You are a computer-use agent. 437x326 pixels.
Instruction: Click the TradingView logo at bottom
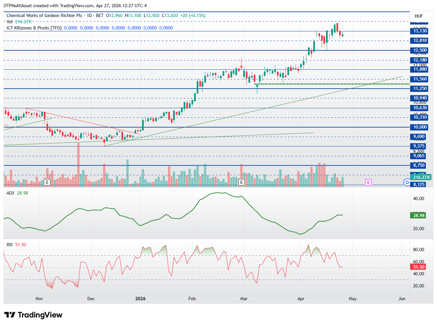point(33,315)
